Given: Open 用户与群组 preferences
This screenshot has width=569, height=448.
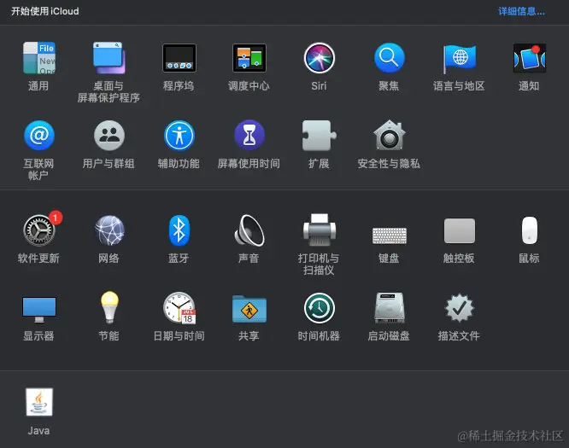Looking at the screenshot, I should click(109, 135).
